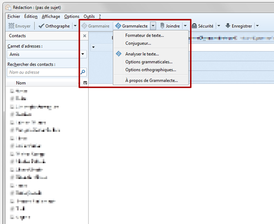Viewport: 274px width, 224px height.
Task: Open the ? help menu
Action: click(x=100, y=17)
